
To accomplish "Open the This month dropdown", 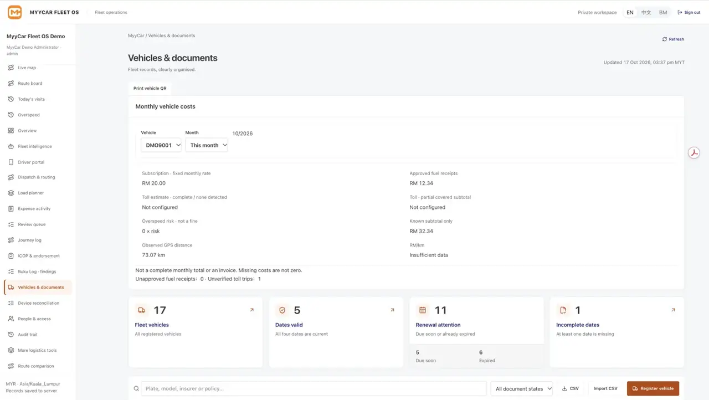I will 207,145.
